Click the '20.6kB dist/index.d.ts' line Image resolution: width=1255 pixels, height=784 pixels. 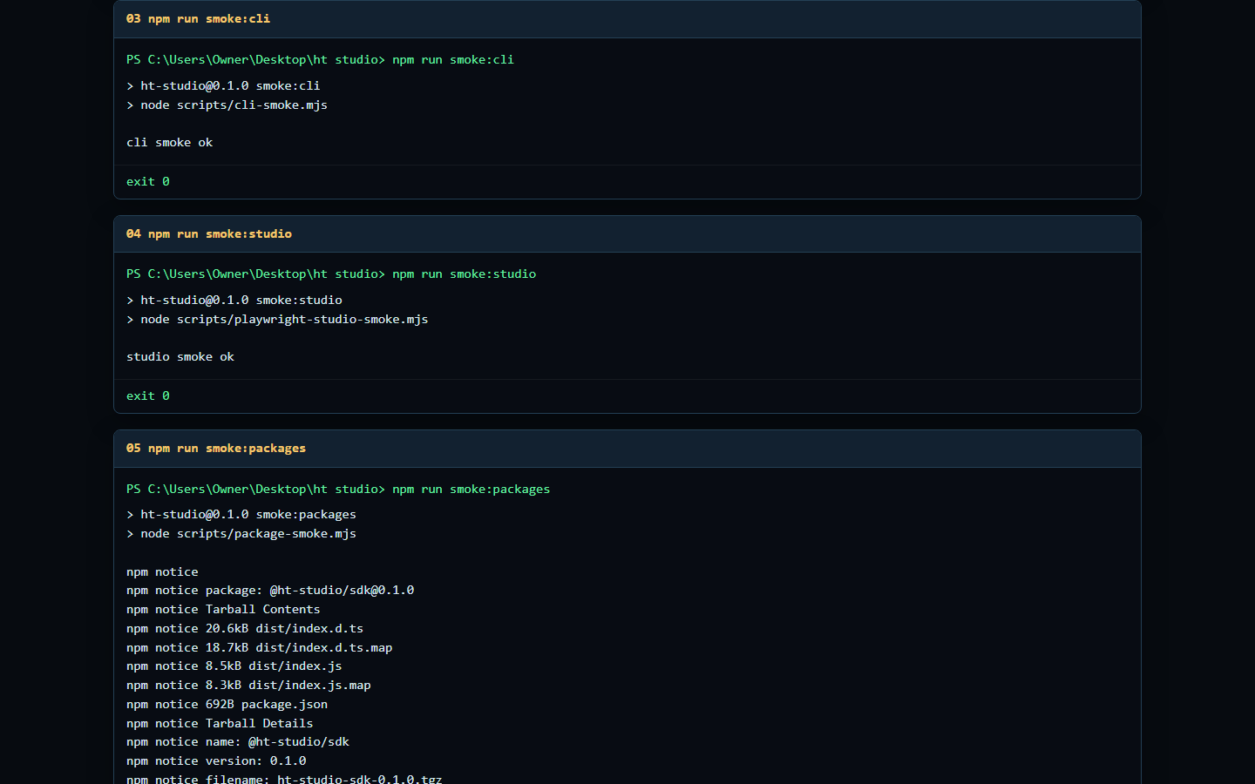click(x=245, y=628)
